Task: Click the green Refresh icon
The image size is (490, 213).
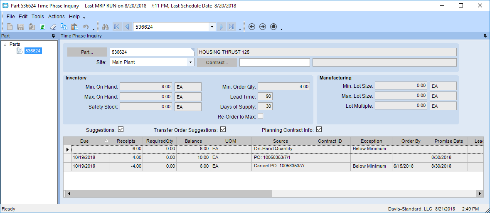Action: pos(42,27)
